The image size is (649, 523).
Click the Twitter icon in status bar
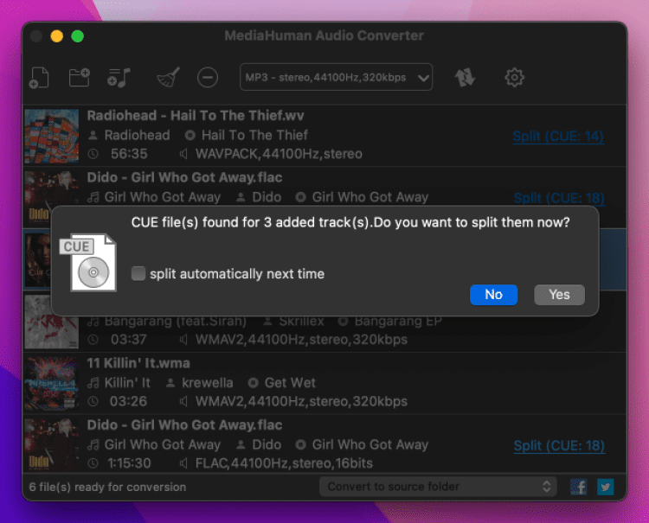(x=605, y=487)
